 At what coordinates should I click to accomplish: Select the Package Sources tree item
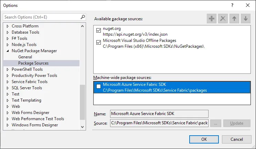coord(33,63)
